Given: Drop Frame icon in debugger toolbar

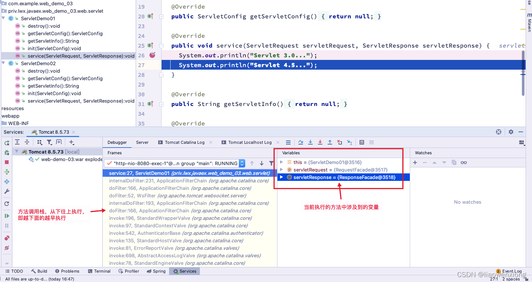Looking at the screenshot, I should click(x=340, y=142).
